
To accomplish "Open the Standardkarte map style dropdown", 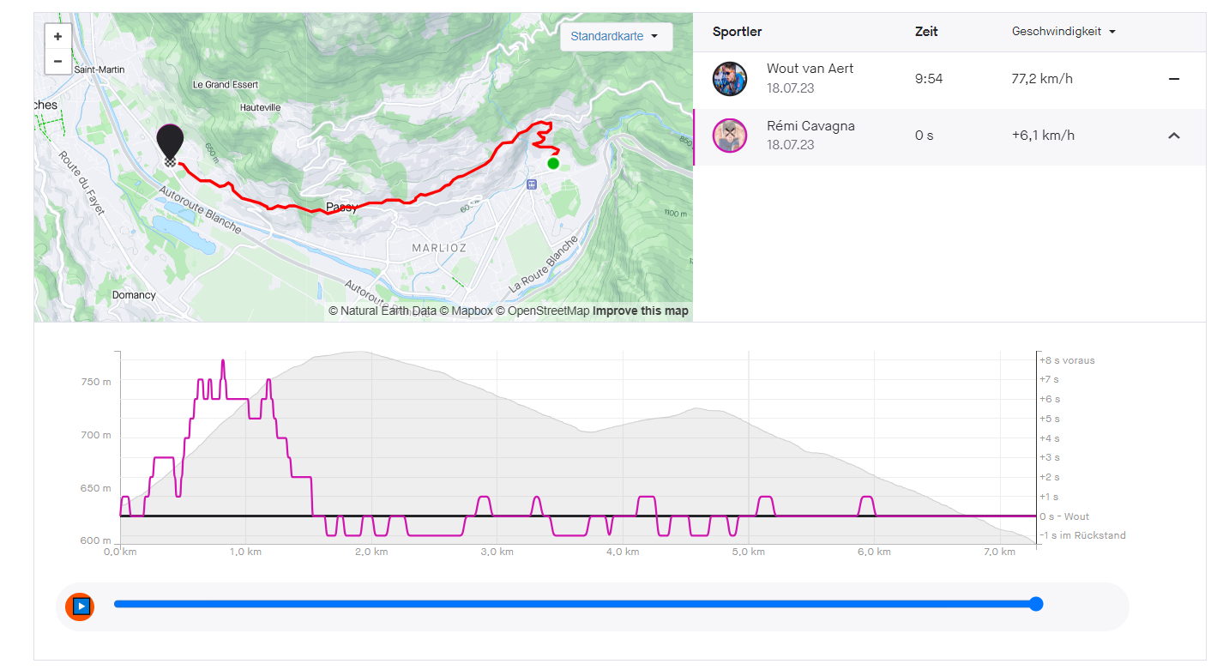I will pos(615,37).
